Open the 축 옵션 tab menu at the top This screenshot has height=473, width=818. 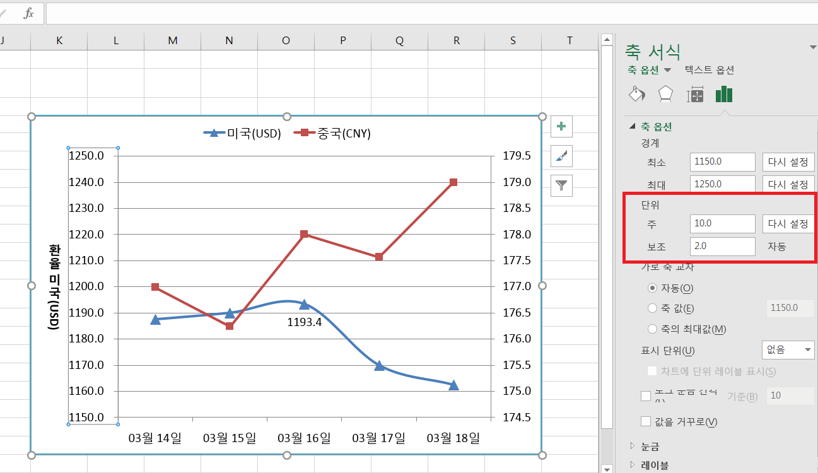[x=649, y=70]
